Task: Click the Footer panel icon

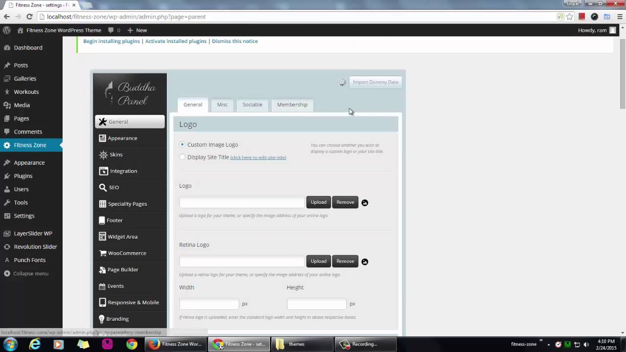Action: (x=102, y=220)
